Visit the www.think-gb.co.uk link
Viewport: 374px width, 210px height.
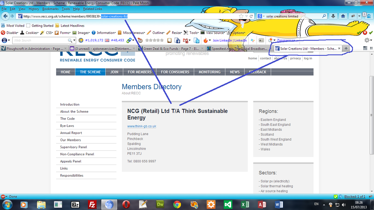[x=142, y=126]
